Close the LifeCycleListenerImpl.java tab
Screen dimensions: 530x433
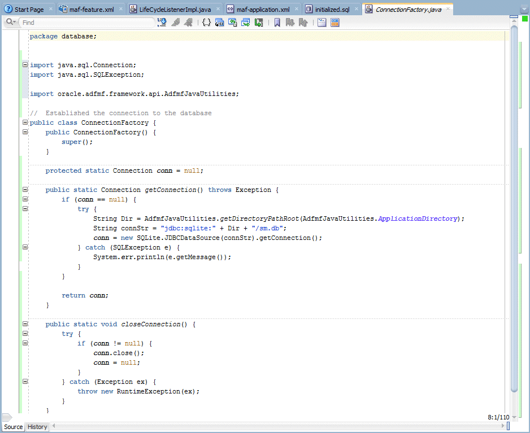218,9
